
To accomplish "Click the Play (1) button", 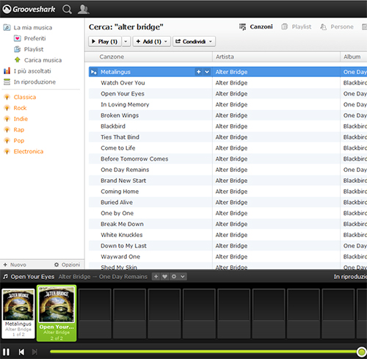I will point(105,41).
